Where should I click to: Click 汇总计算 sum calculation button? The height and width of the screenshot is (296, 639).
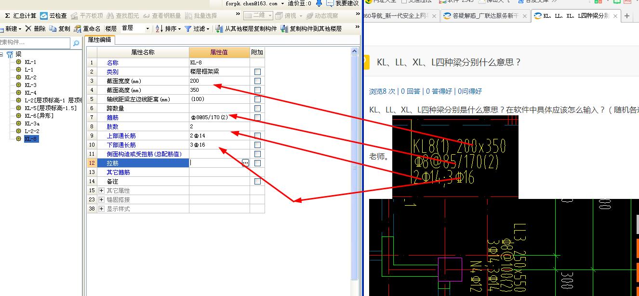click(20, 16)
